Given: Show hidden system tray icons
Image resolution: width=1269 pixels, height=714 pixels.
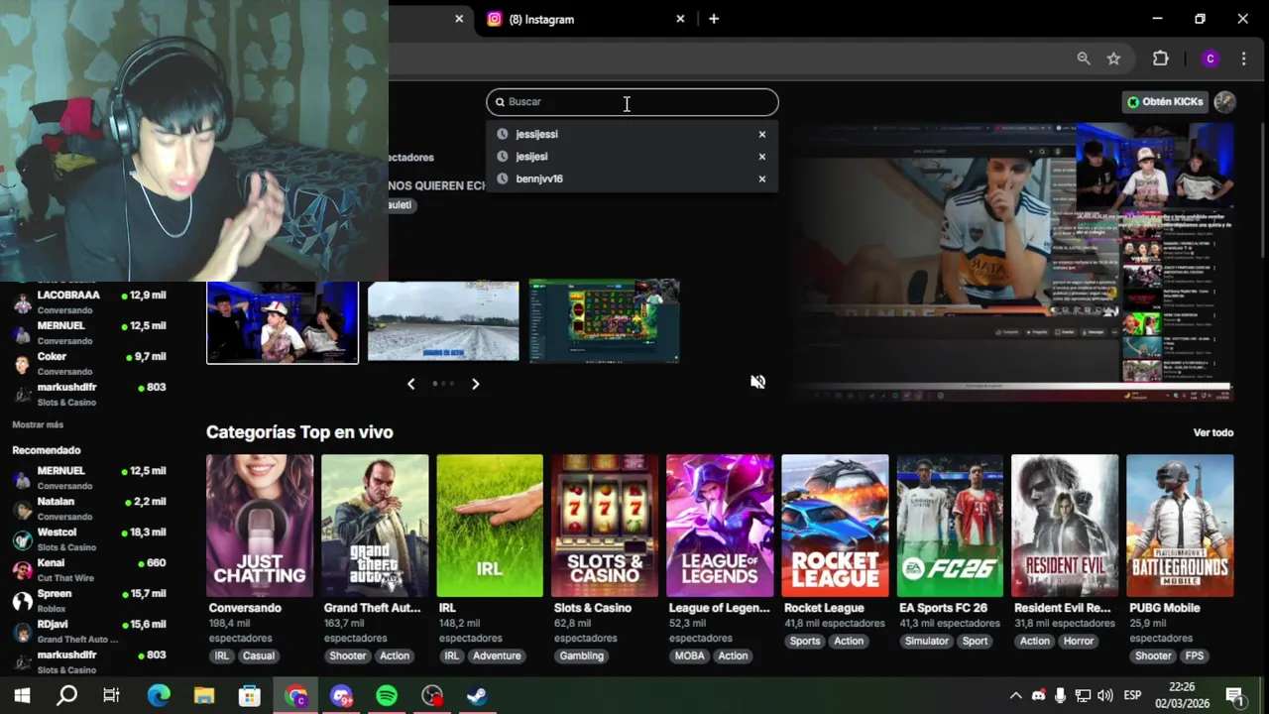Looking at the screenshot, I should click(x=1015, y=696).
